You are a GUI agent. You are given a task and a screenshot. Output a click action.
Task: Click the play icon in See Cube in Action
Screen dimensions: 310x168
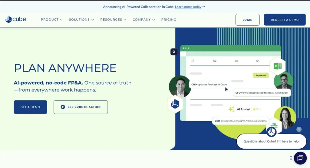click(63, 107)
